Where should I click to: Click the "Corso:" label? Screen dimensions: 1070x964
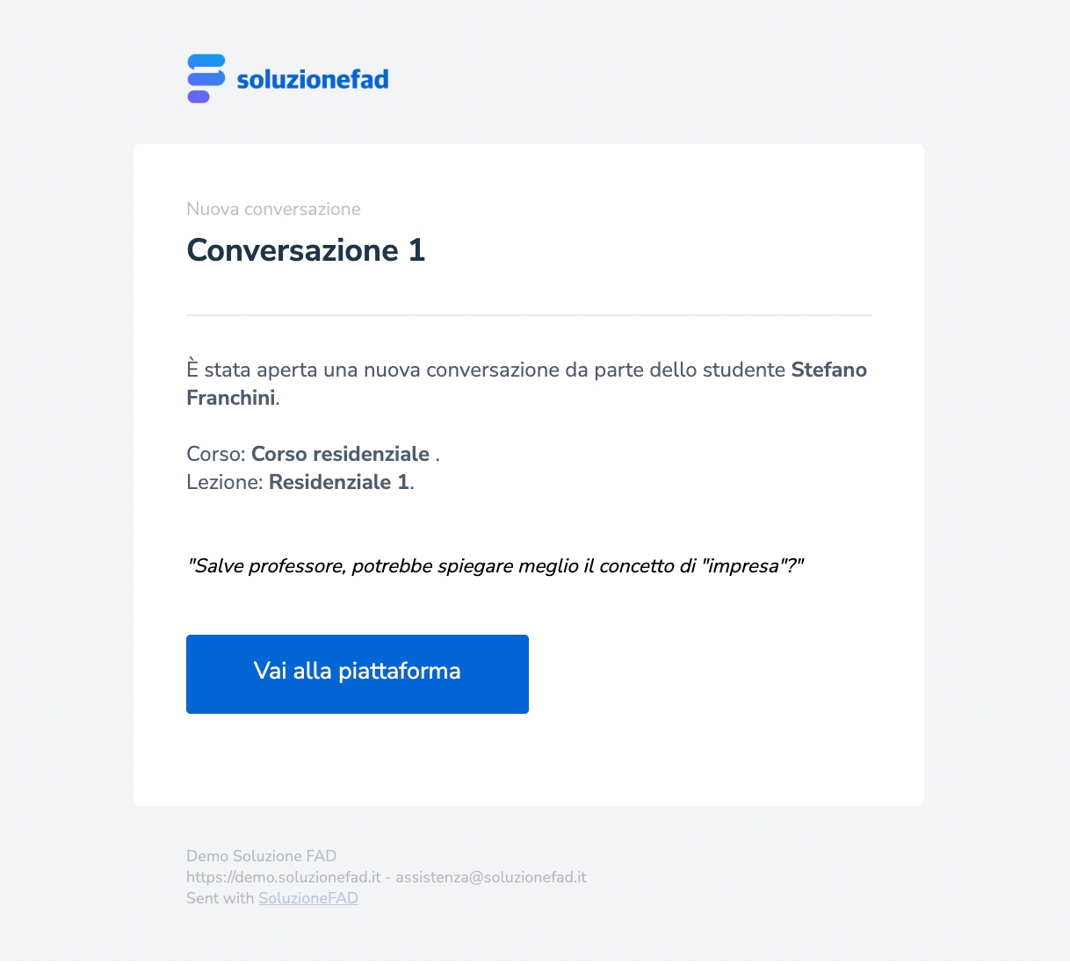(216, 454)
